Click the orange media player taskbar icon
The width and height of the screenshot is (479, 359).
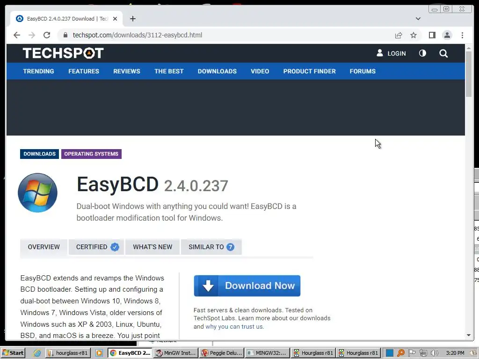[x=99, y=353]
